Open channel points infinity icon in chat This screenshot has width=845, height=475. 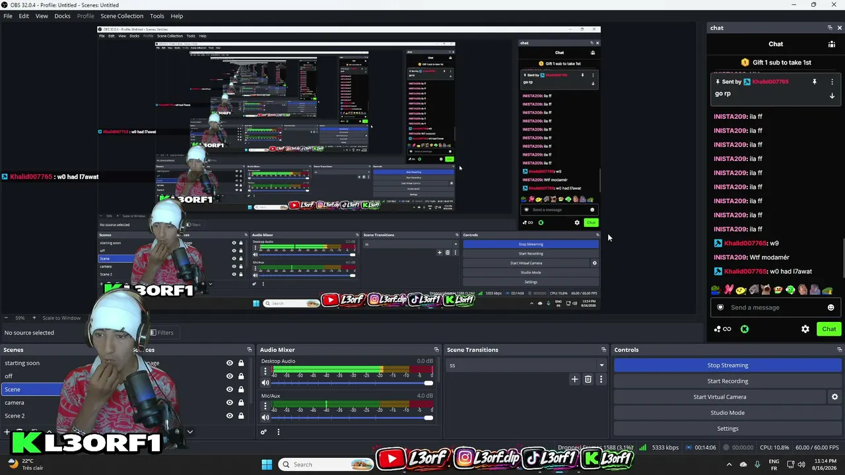click(727, 329)
